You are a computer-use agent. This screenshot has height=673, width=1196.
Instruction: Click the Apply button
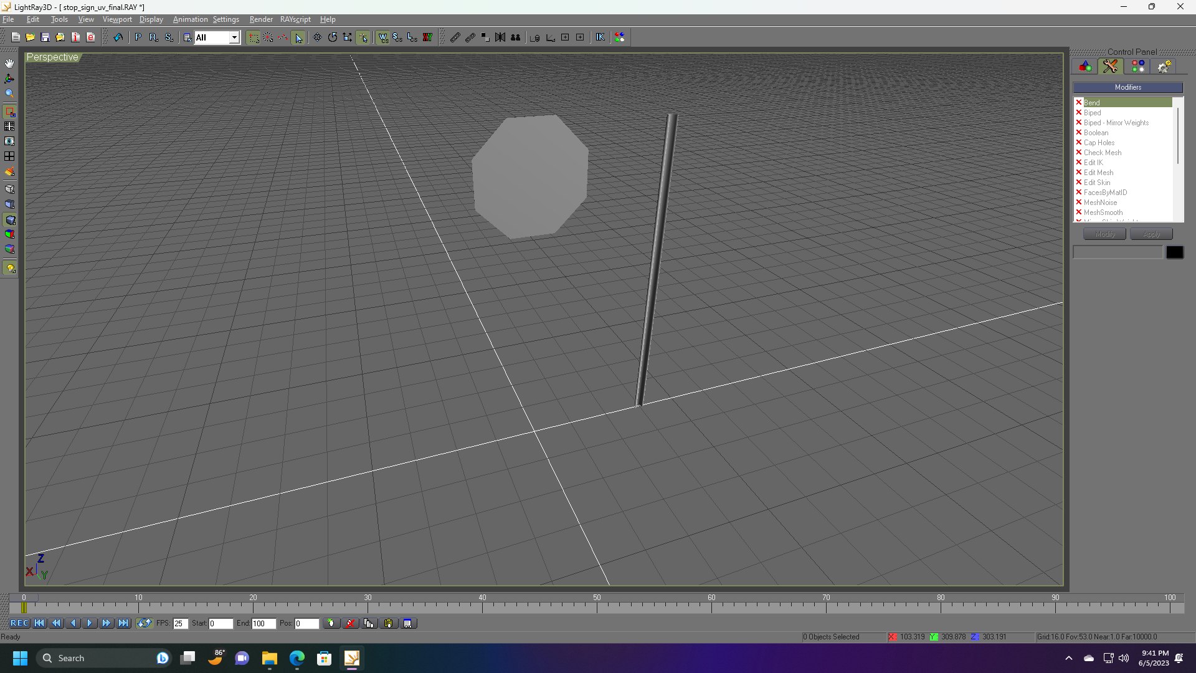(1151, 234)
